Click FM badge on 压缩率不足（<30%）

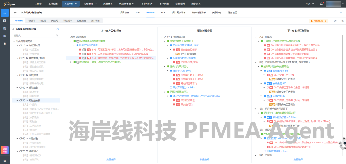tap(177, 75)
